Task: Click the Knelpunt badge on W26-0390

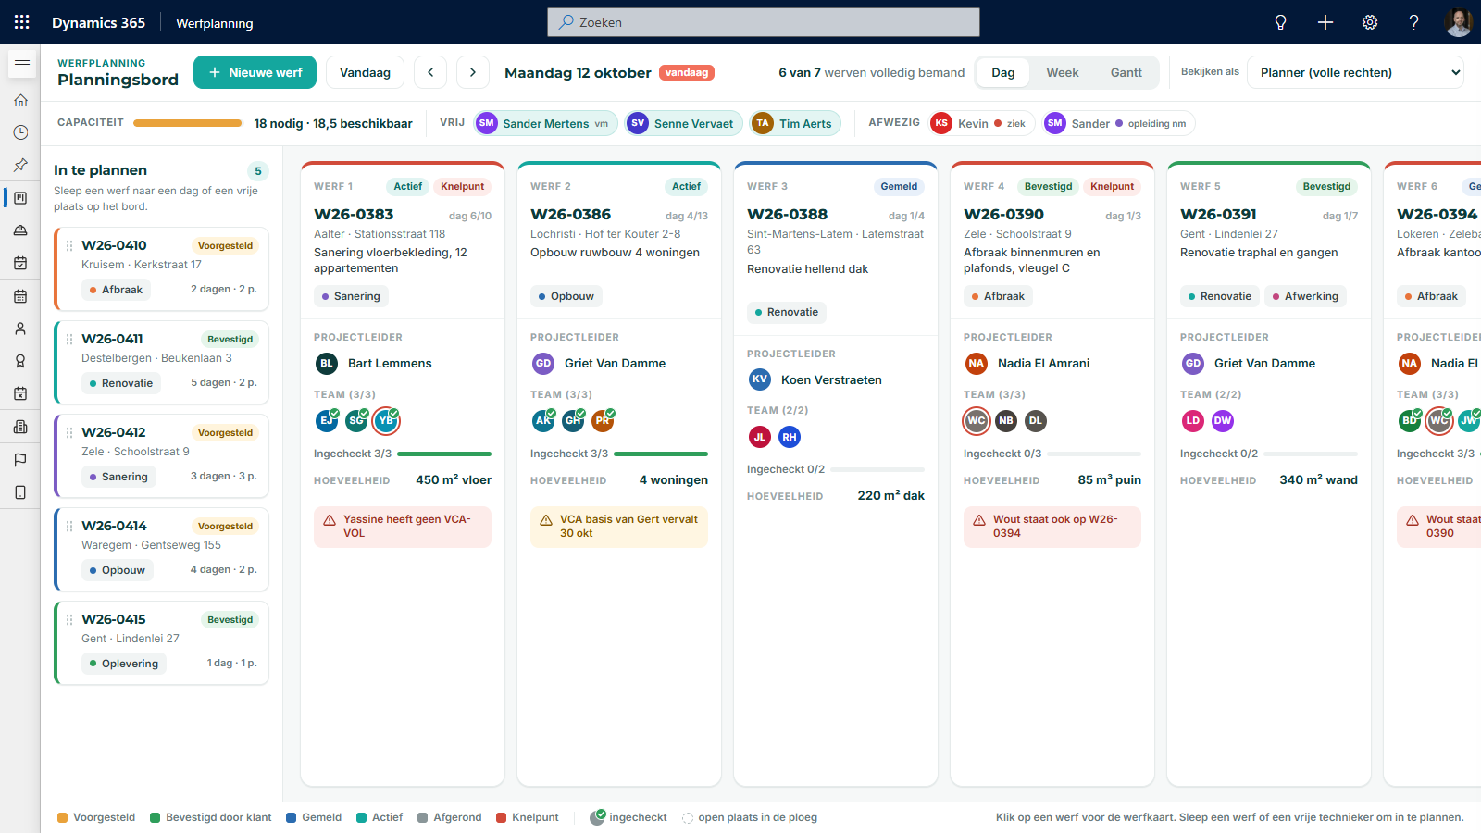Action: pos(1112,186)
